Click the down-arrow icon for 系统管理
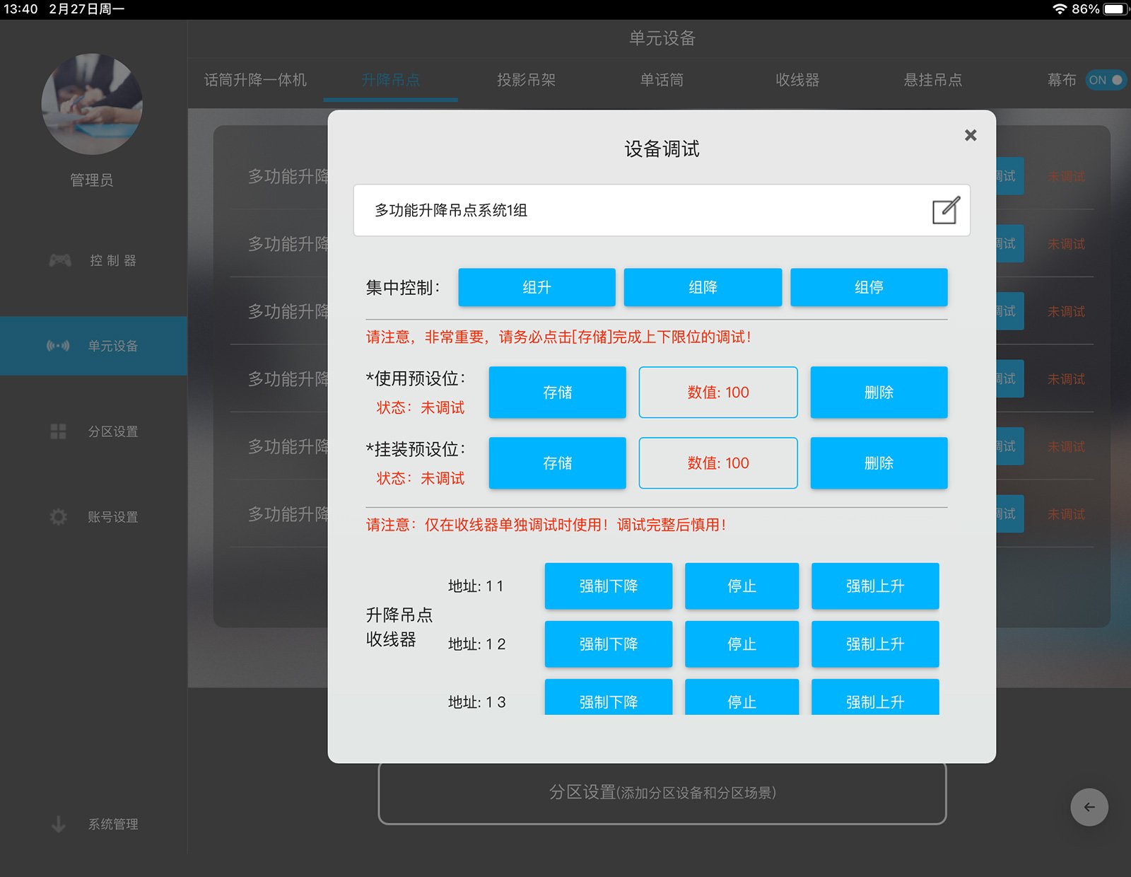The width and height of the screenshot is (1131, 877). click(x=58, y=824)
